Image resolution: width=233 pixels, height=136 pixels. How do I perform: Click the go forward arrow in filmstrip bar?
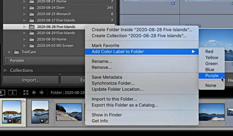point(41,93)
